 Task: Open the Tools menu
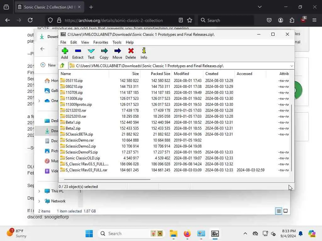[x=117, y=42]
